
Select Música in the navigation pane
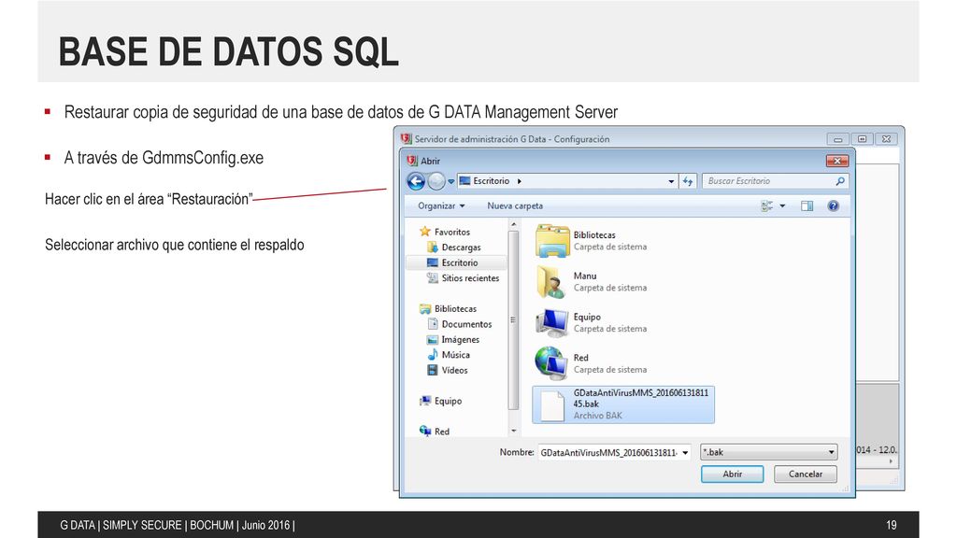point(455,355)
